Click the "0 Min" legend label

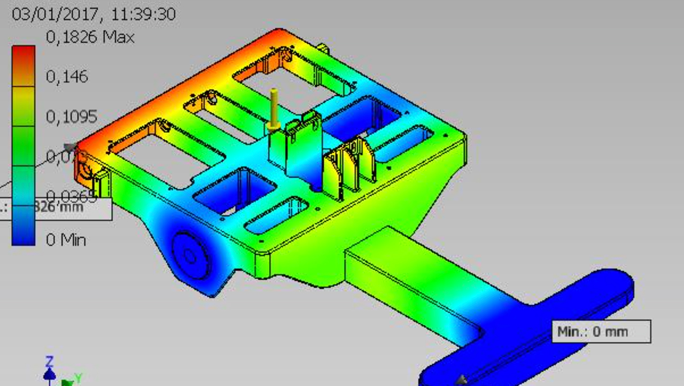[x=66, y=240]
